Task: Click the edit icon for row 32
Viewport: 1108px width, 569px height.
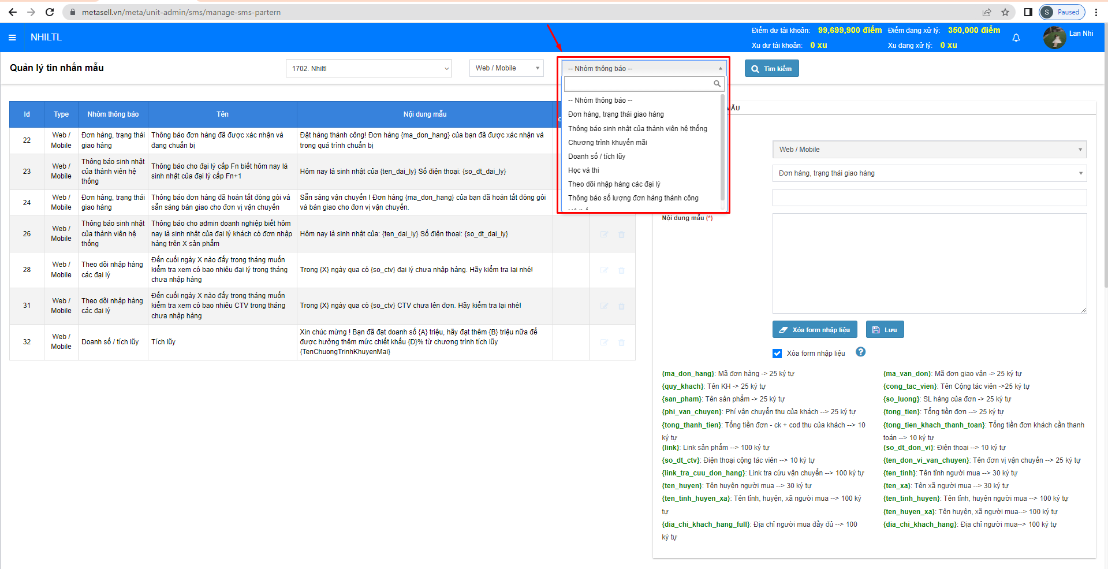Action: tap(604, 343)
